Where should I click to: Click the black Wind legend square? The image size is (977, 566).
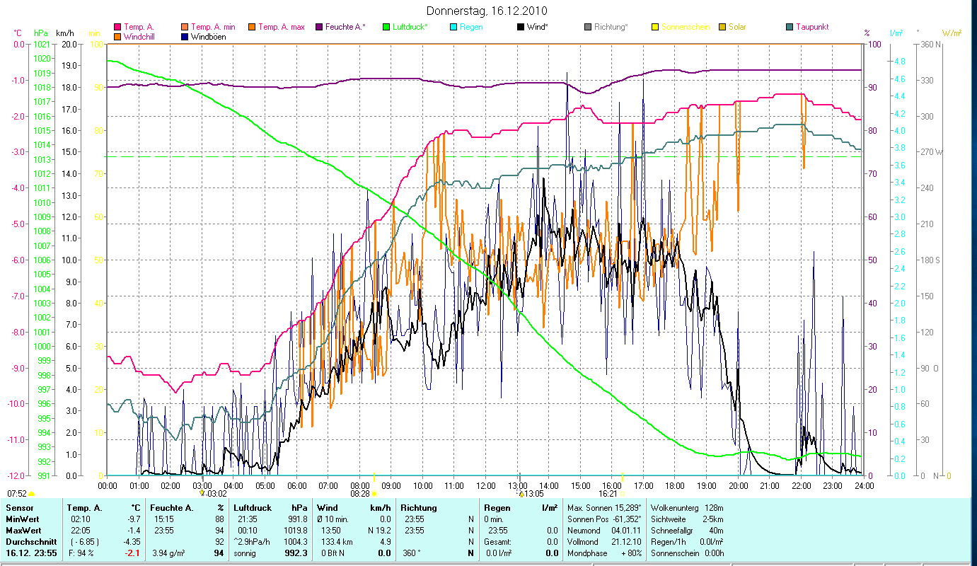521,28
